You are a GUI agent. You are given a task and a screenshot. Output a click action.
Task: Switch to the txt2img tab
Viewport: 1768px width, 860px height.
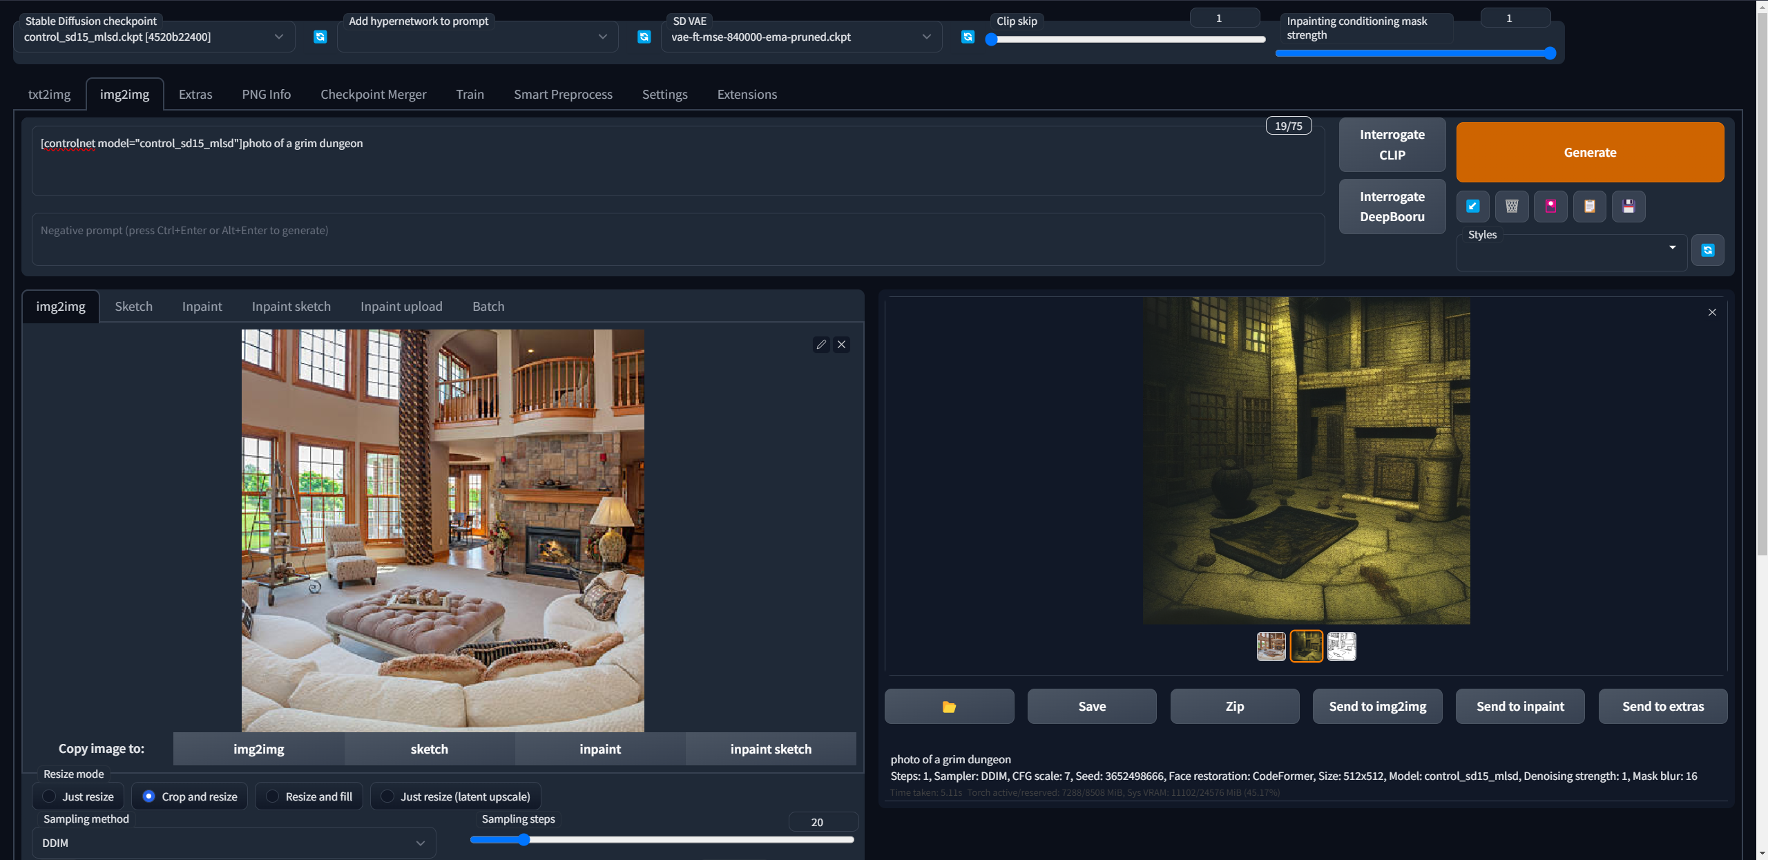[49, 95]
